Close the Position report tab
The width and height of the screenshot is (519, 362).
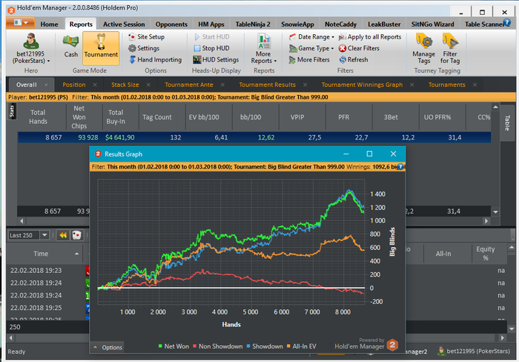tap(95, 85)
